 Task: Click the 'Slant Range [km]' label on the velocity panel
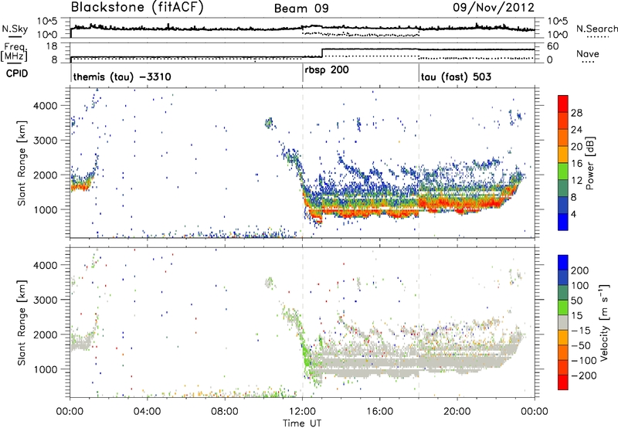point(22,323)
